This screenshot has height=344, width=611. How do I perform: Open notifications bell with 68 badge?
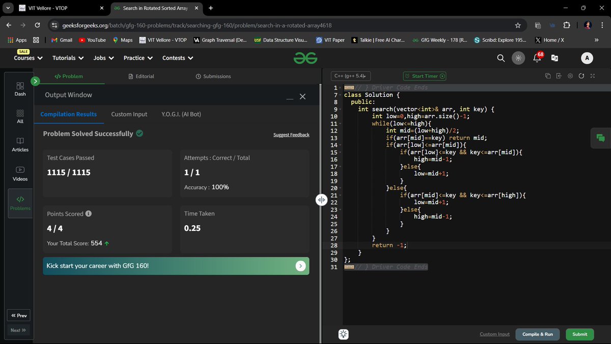tap(537, 58)
